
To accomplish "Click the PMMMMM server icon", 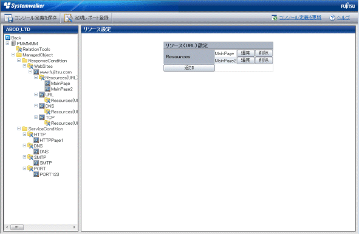I will point(13,44).
